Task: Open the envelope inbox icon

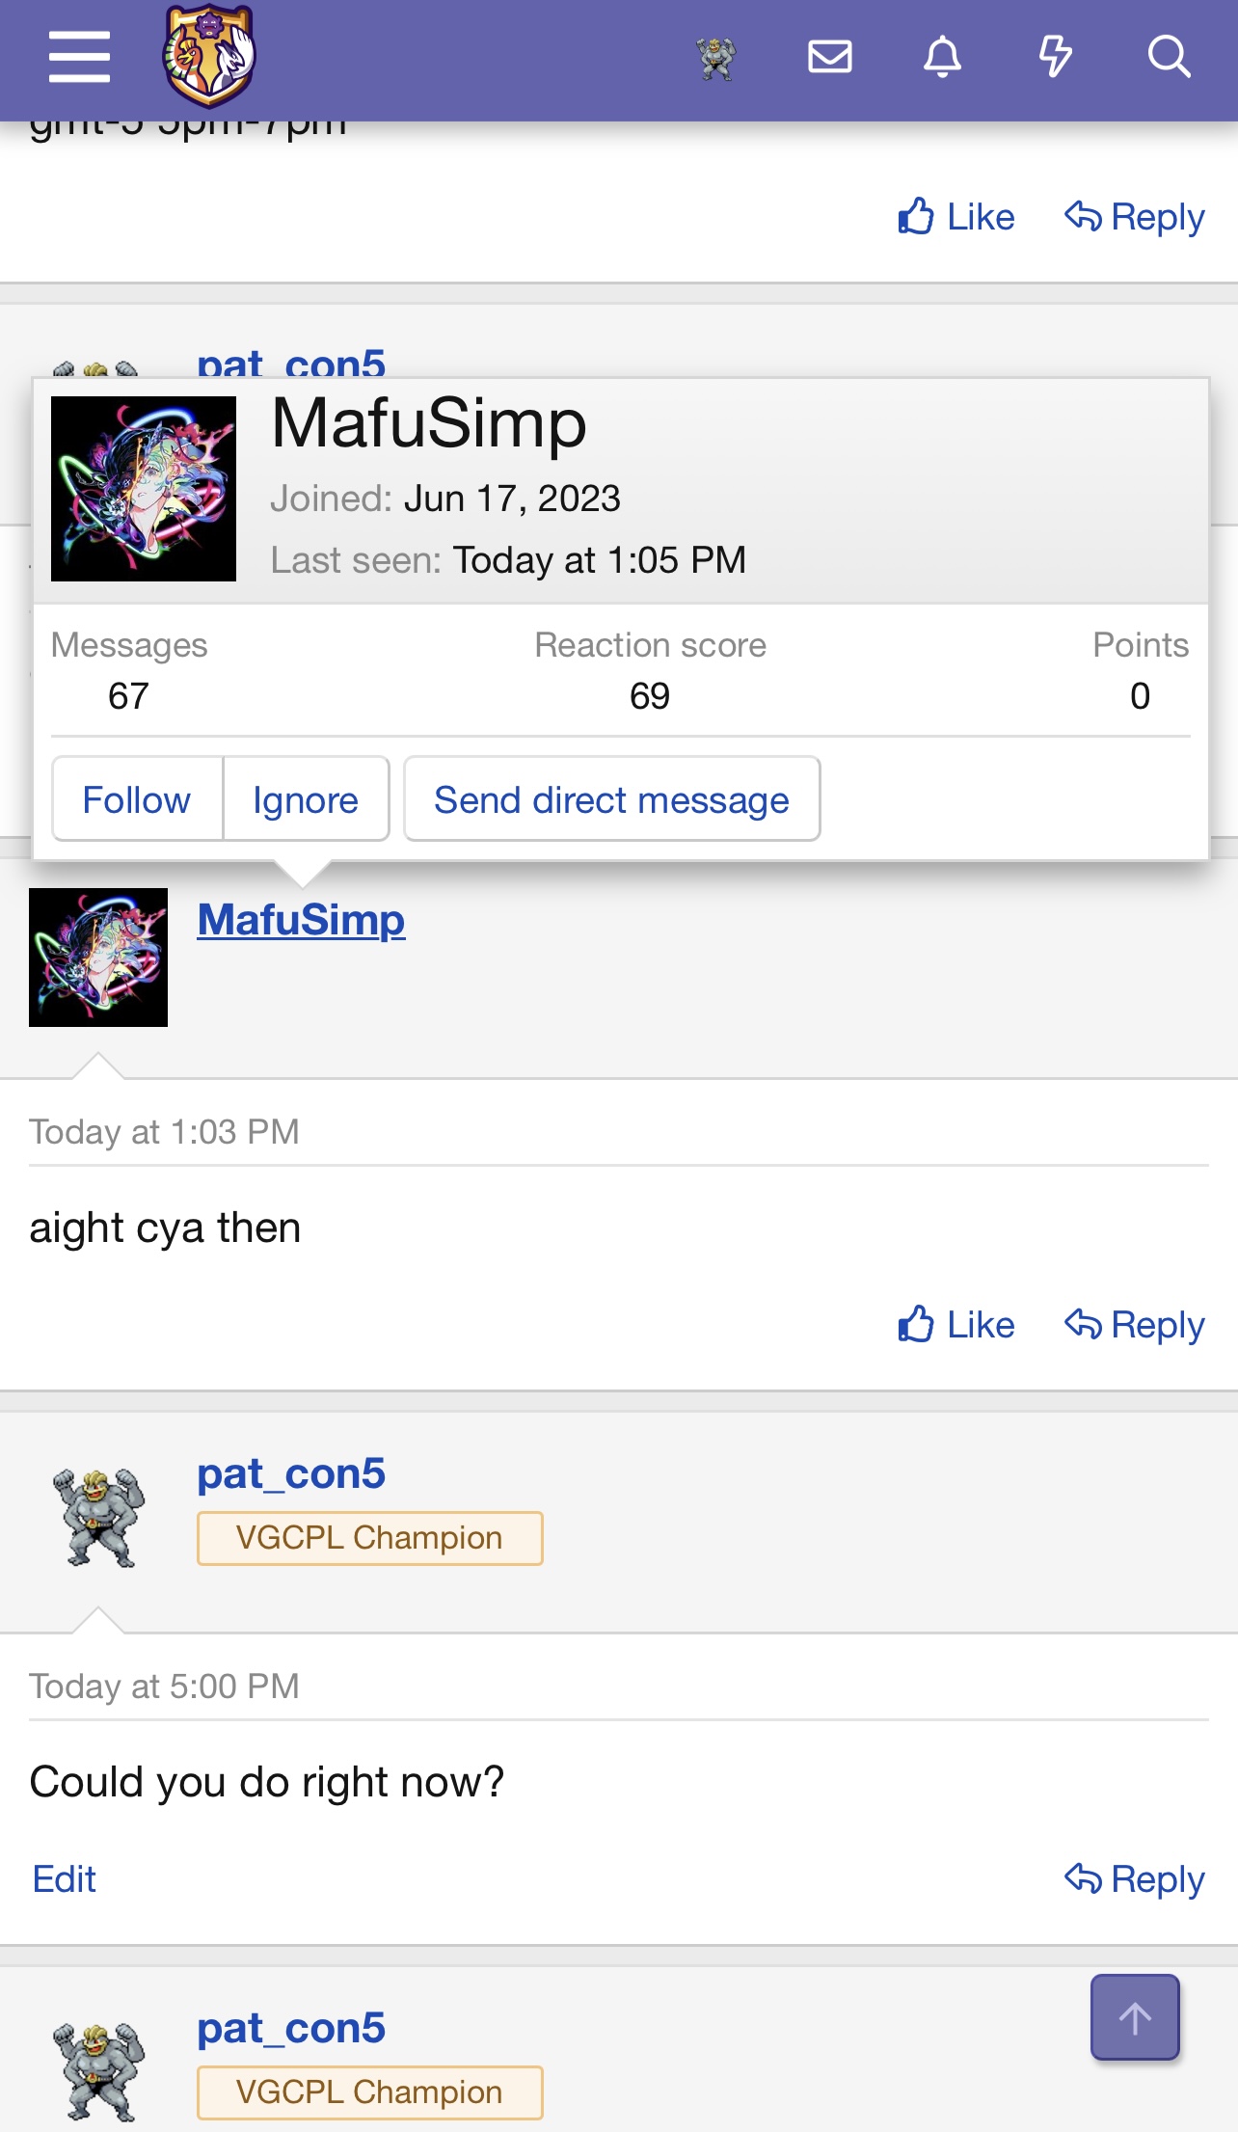Action: pyautogui.click(x=831, y=56)
